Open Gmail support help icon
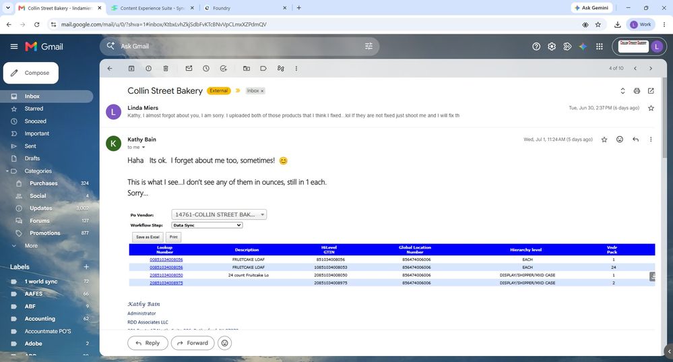 [536, 47]
